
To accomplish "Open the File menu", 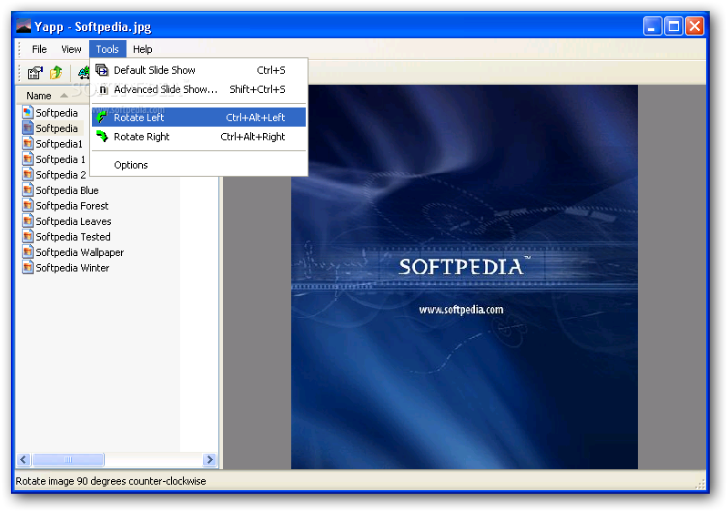I will 39,49.
